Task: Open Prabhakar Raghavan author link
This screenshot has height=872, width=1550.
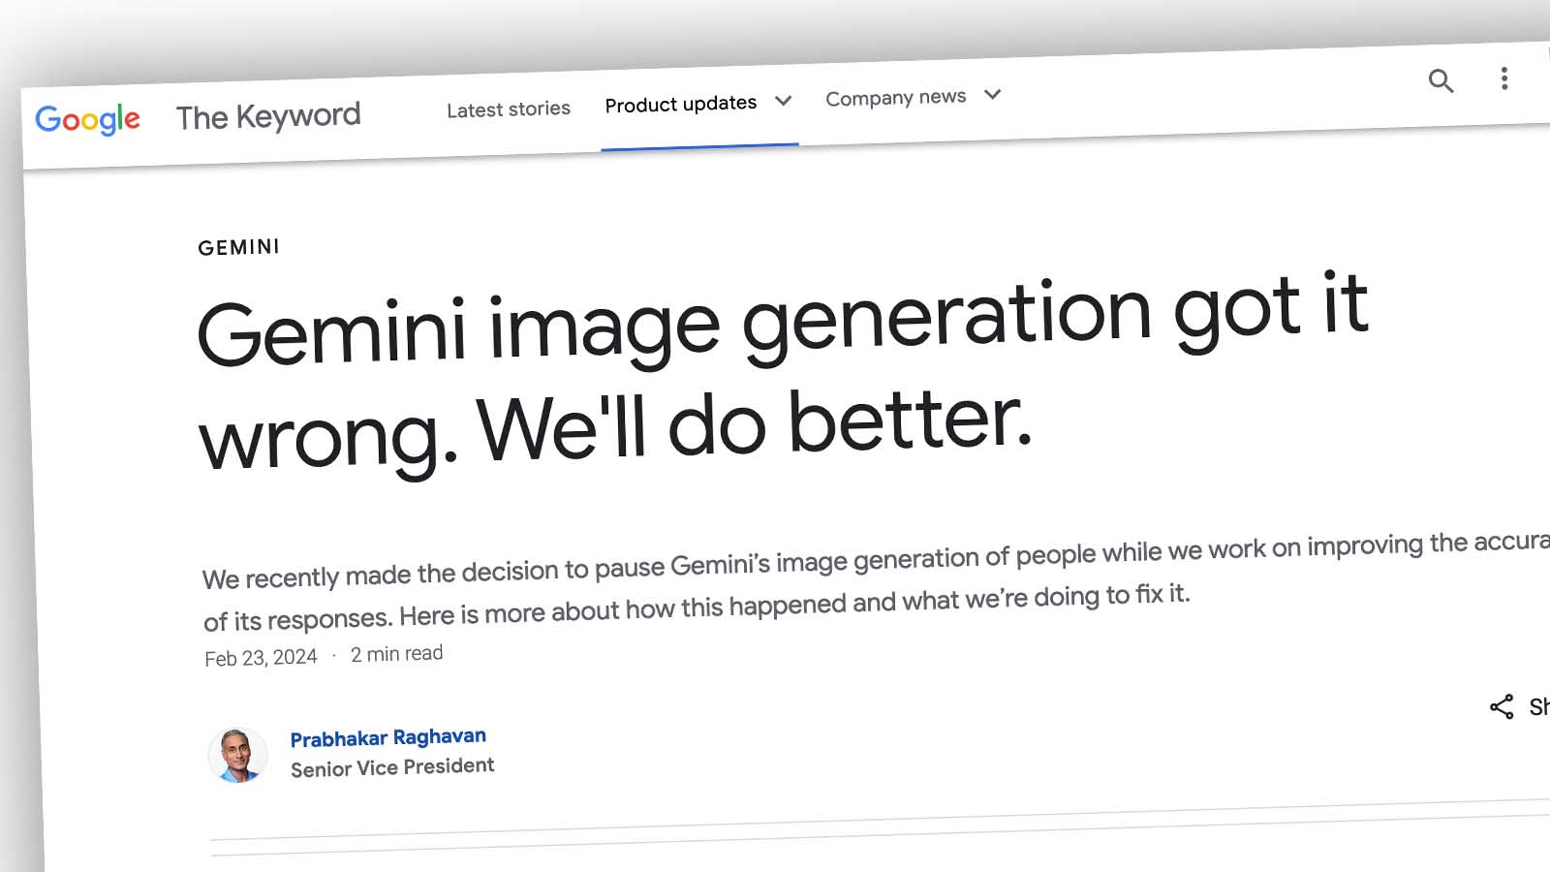Action: [387, 737]
